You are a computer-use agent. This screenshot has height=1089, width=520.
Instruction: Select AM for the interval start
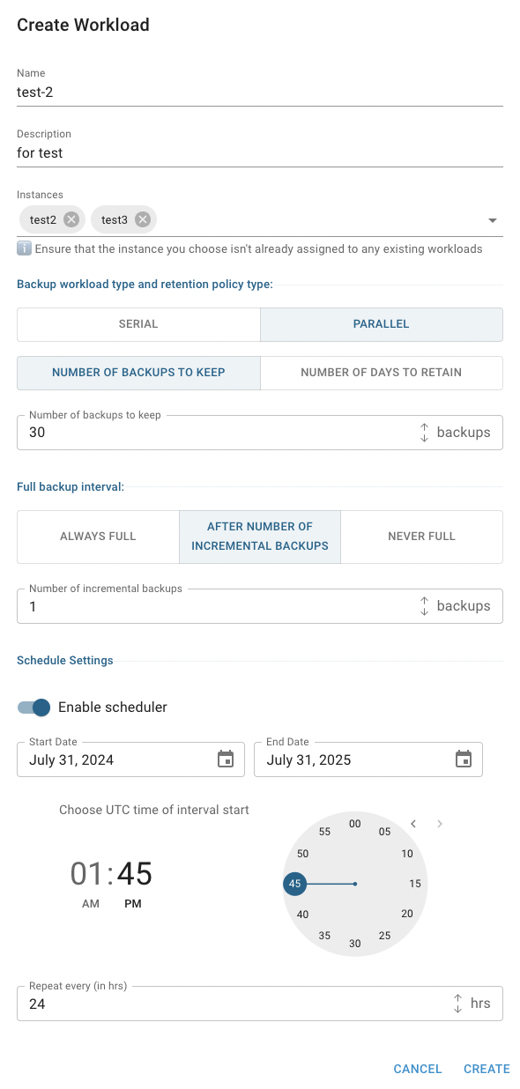point(91,904)
